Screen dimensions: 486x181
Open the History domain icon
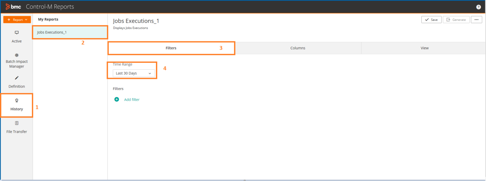pos(17,101)
